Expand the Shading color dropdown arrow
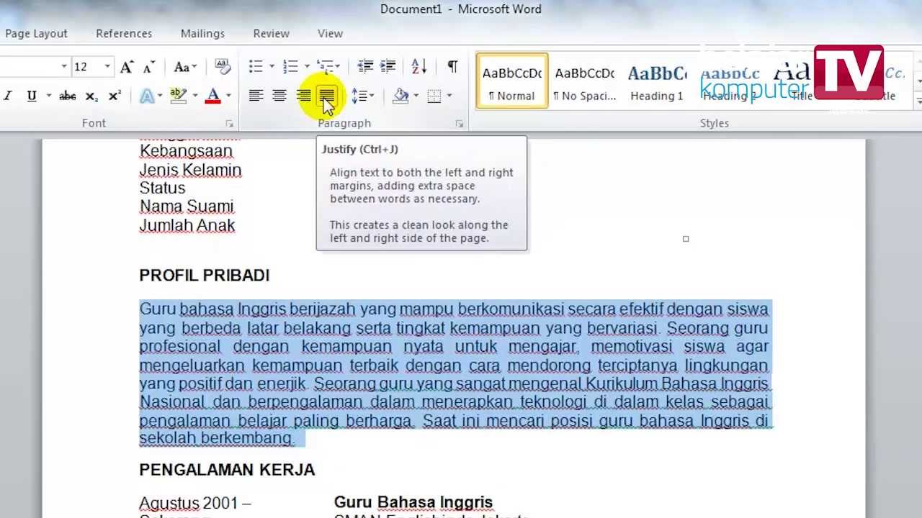Image resolution: width=922 pixels, height=518 pixels. tap(416, 96)
